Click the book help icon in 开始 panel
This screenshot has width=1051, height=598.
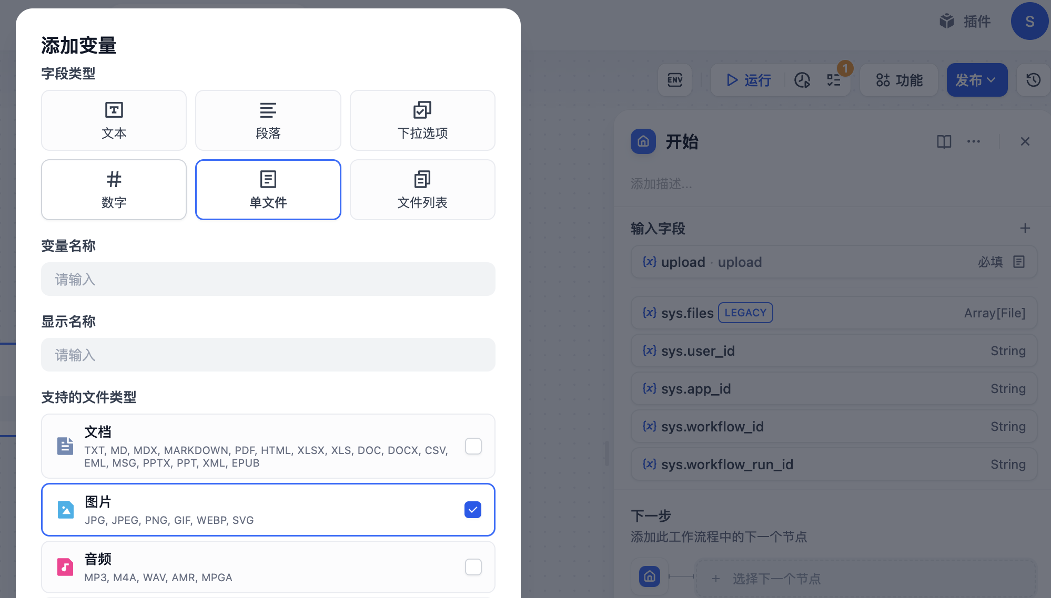coord(944,142)
